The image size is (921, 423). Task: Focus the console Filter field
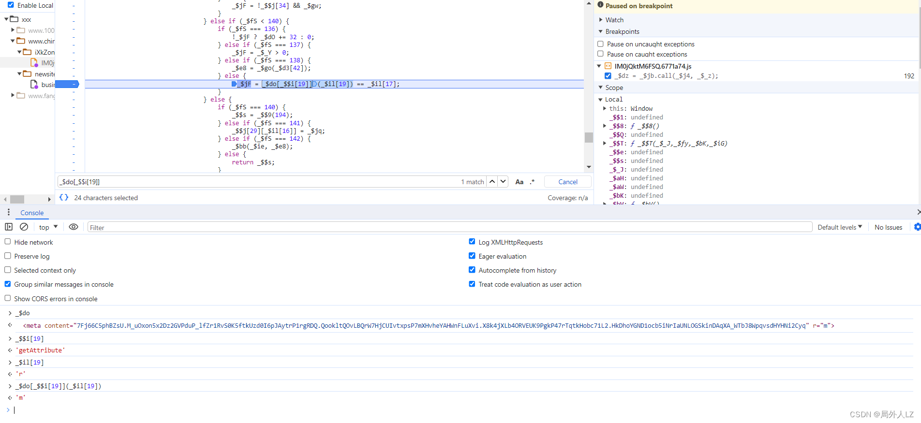coord(449,227)
